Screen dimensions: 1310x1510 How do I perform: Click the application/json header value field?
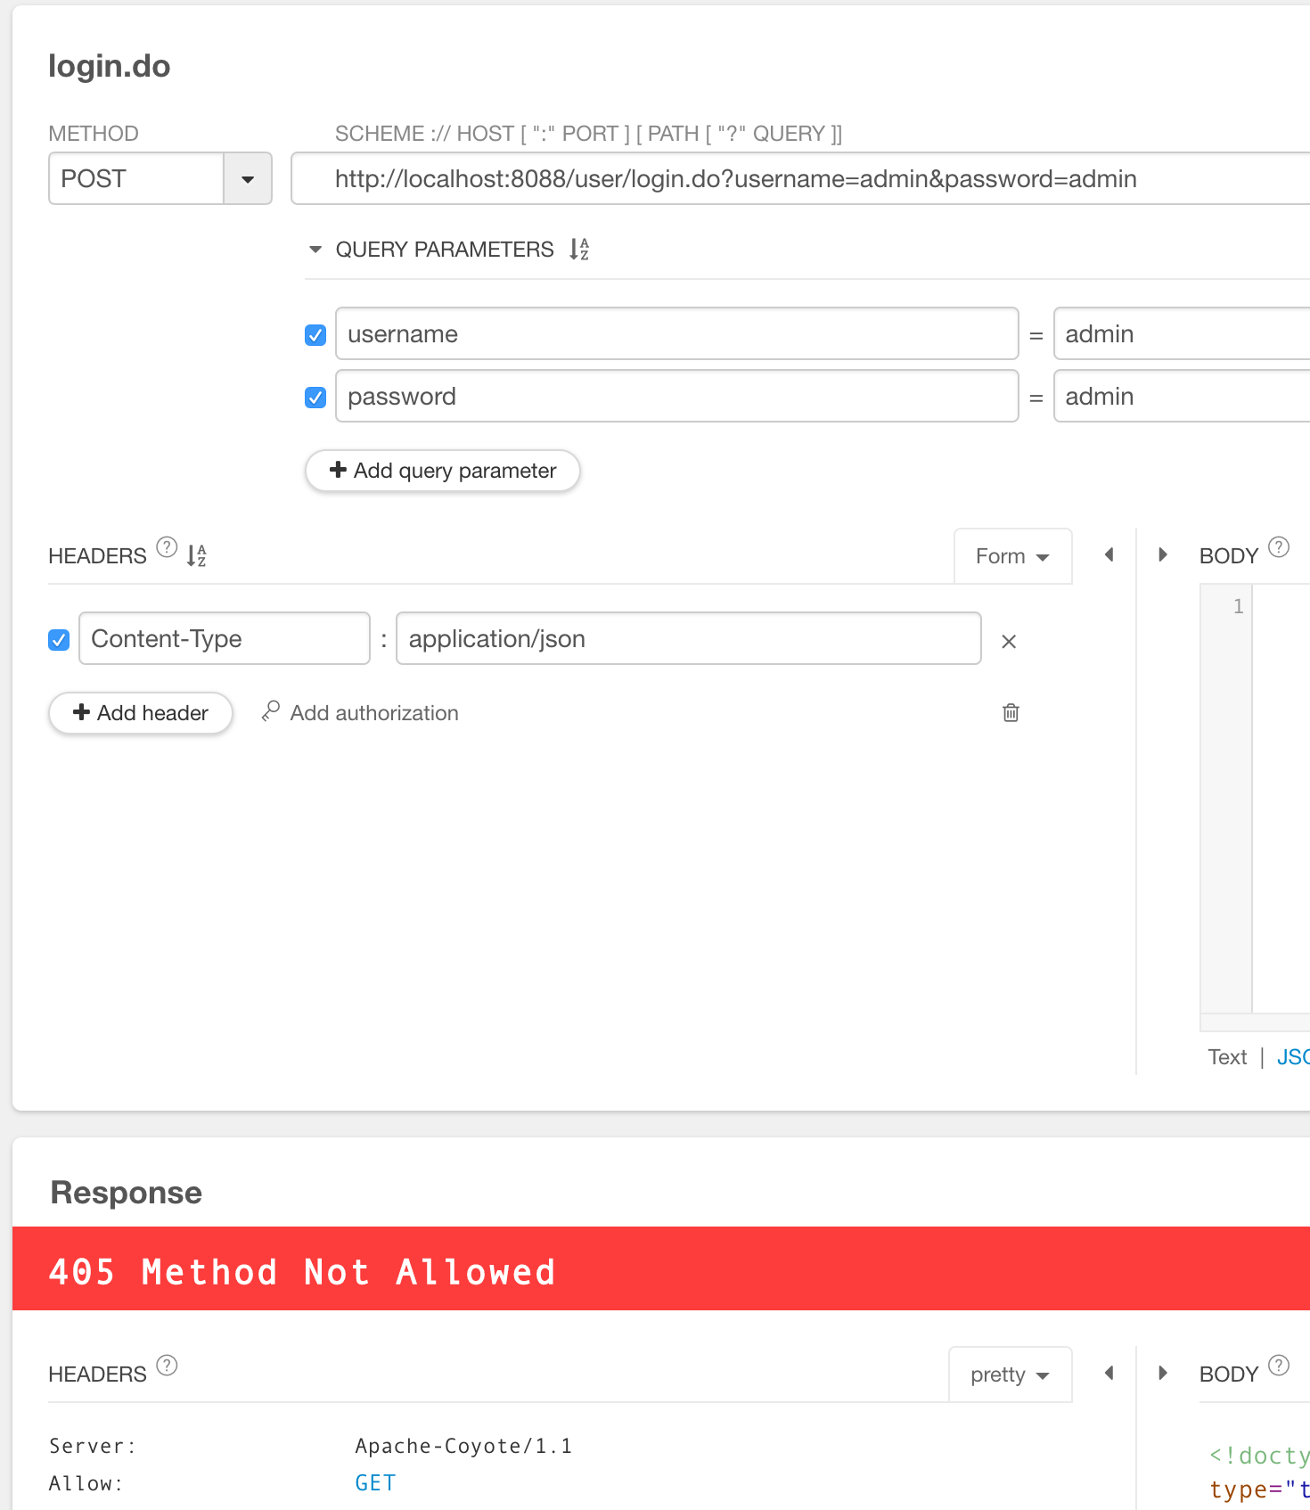click(x=689, y=638)
